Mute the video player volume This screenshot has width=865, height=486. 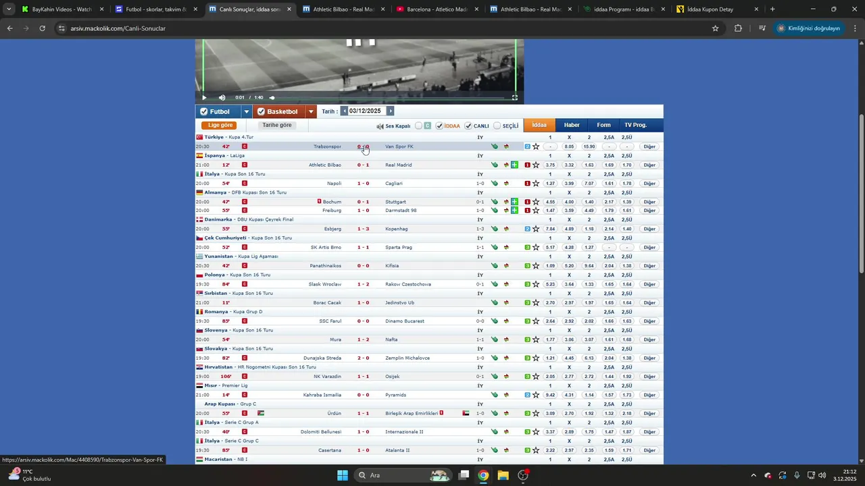coord(222,97)
